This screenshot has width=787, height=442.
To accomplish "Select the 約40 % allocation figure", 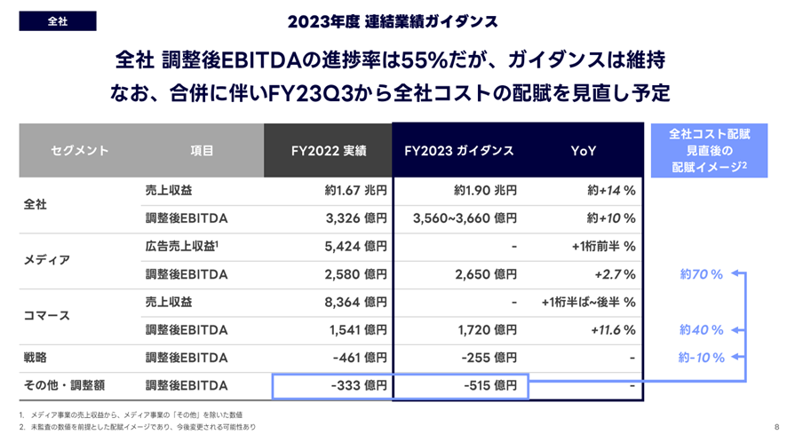I will point(701,330).
